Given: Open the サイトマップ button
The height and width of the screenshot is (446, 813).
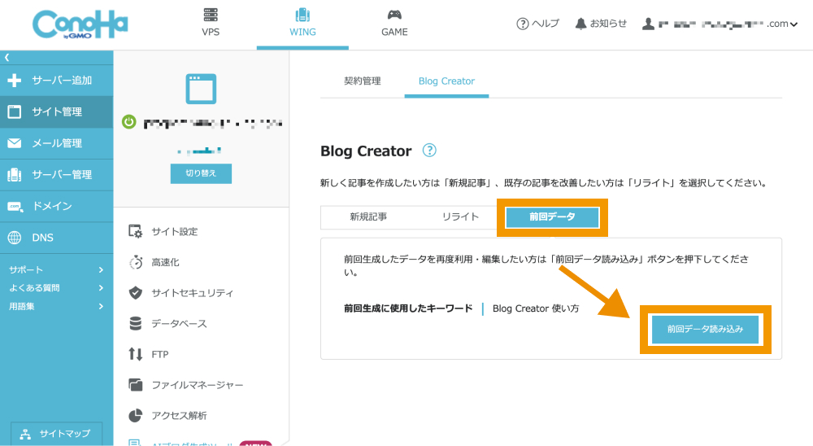Looking at the screenshot, I should pyautogui.click(x=56, y=434).
